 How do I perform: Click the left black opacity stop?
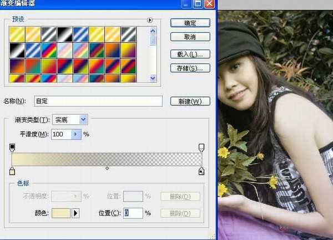click(12, 147)
